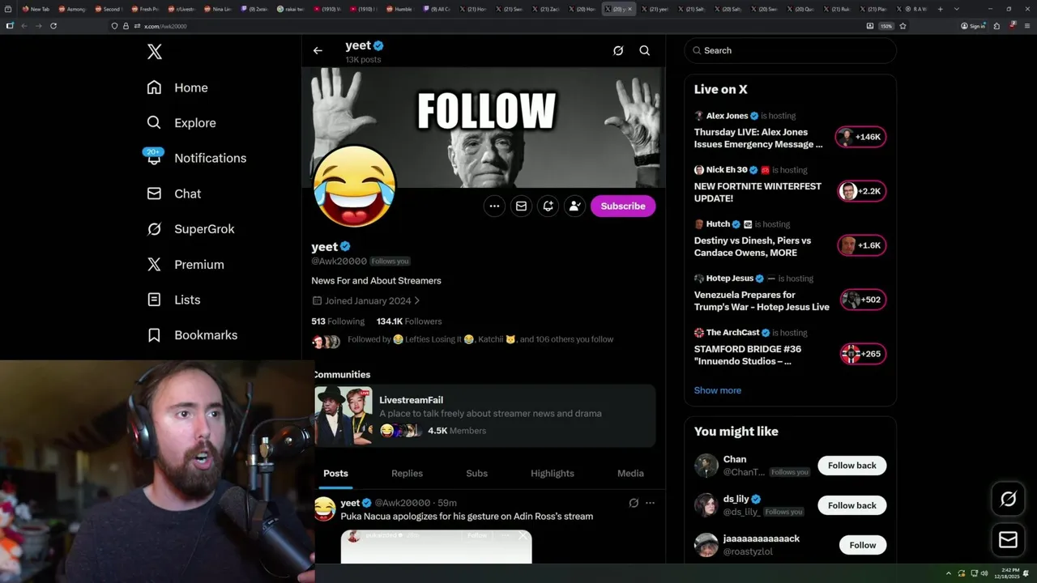This screenshot has width=1037, height=583.
Task: Click the Home house icon
Action: 154,87
